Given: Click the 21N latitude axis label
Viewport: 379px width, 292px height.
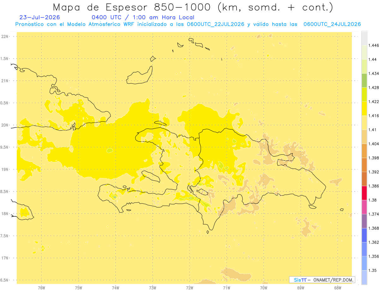Looking at the screenshot, I should click(5, 81).
